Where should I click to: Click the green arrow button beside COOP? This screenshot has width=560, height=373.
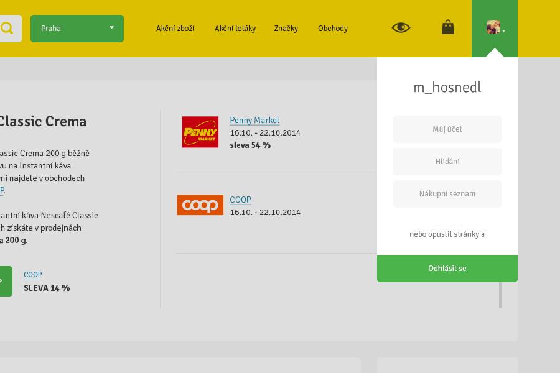pyautogui.click(x=5, y=281)
